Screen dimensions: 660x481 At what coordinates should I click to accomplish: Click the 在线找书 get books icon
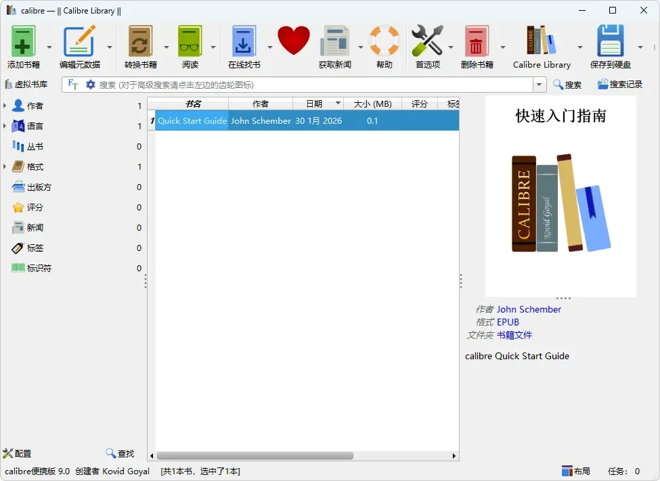(x=244, y=41)
